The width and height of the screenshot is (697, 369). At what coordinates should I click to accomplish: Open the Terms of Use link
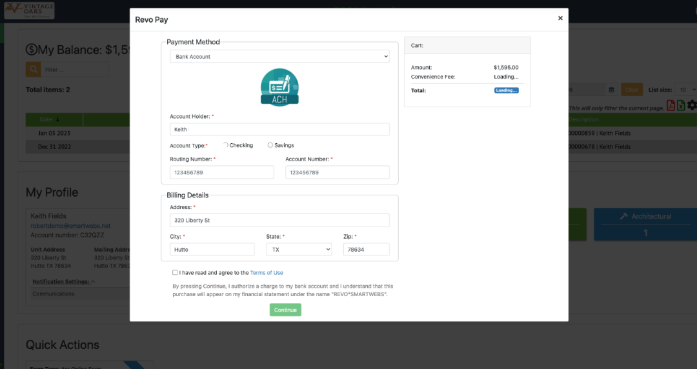point(267,273)
